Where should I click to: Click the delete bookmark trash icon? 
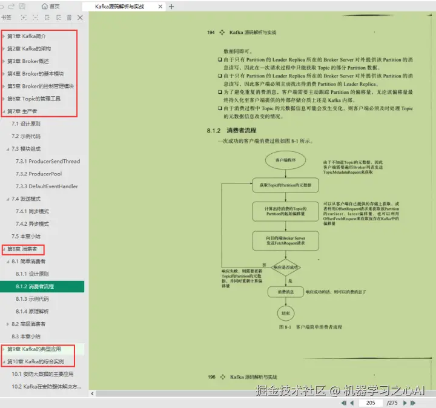(x=69, y=18)
